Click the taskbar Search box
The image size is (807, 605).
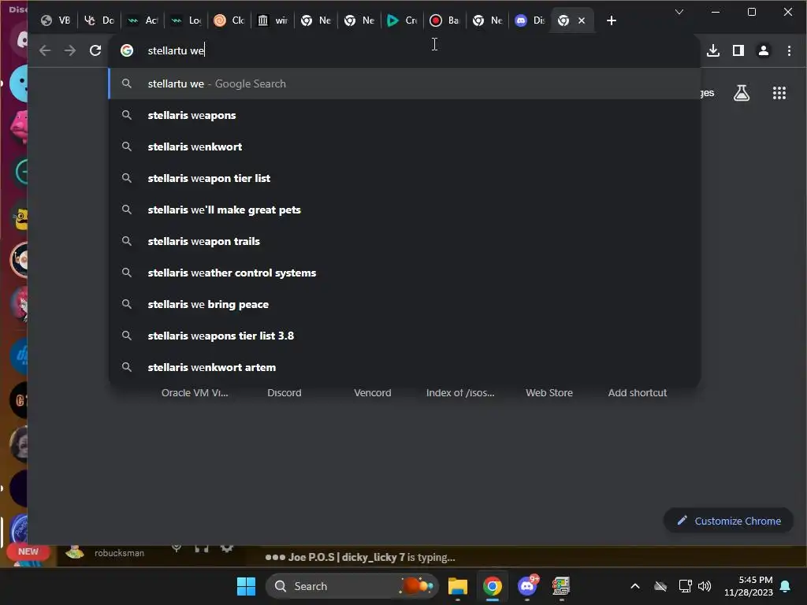point(352,586)
